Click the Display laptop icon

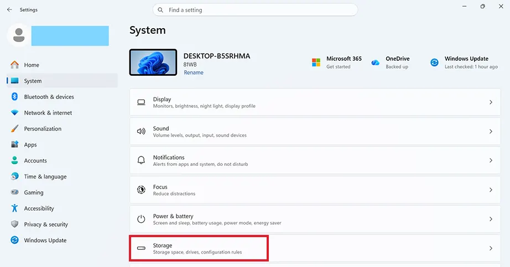coord(141,102)
